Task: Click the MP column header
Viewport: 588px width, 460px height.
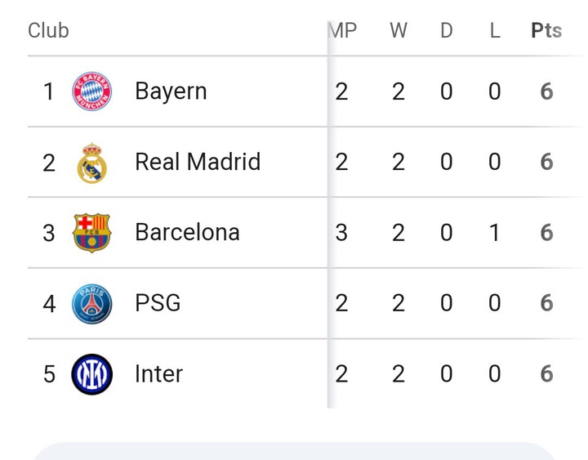Action: click(x=343, y=31)
